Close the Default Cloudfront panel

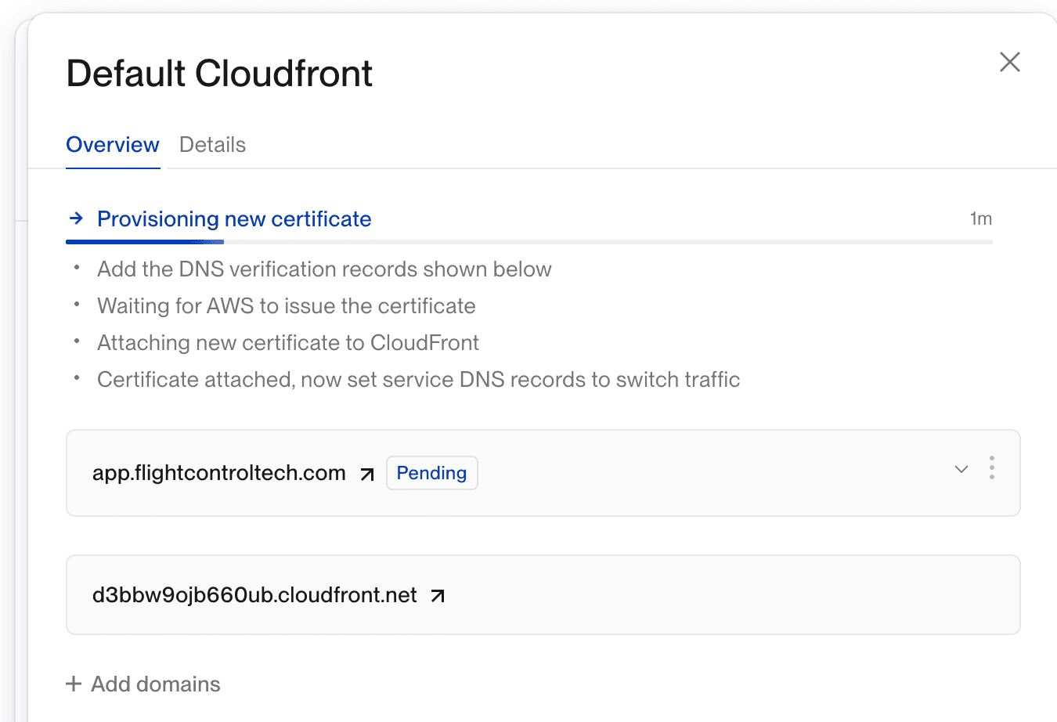point(1010,62)
